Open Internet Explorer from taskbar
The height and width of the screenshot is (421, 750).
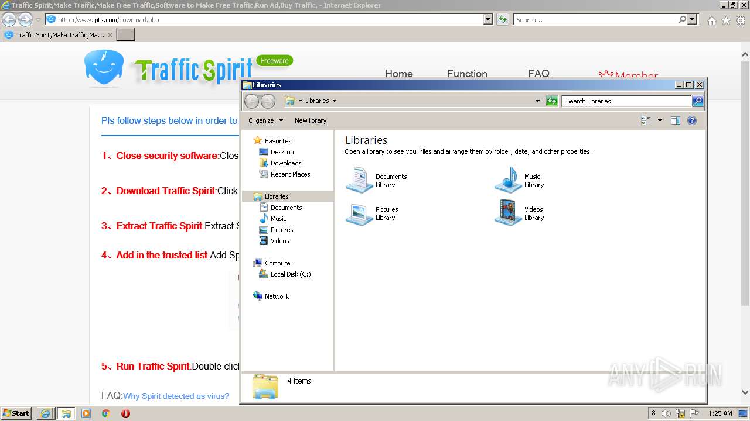[x=45, y=413]
